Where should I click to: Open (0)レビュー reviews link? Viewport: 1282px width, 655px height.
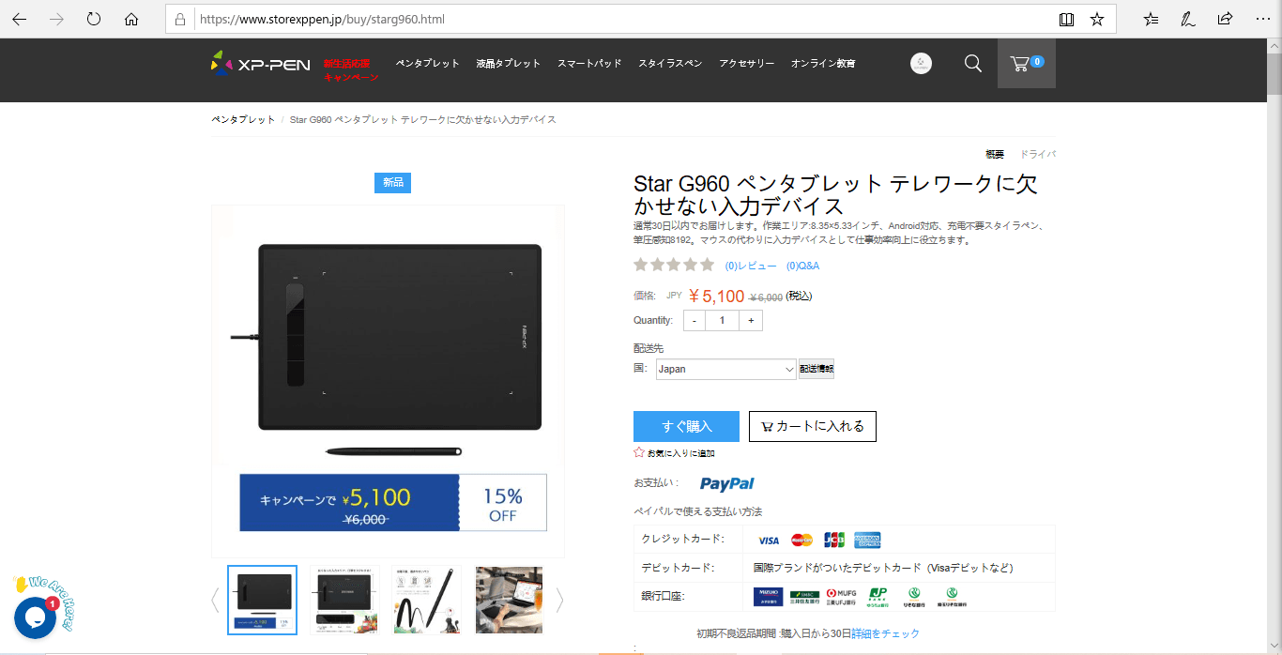pyautogui.click(x=751, y=266)
